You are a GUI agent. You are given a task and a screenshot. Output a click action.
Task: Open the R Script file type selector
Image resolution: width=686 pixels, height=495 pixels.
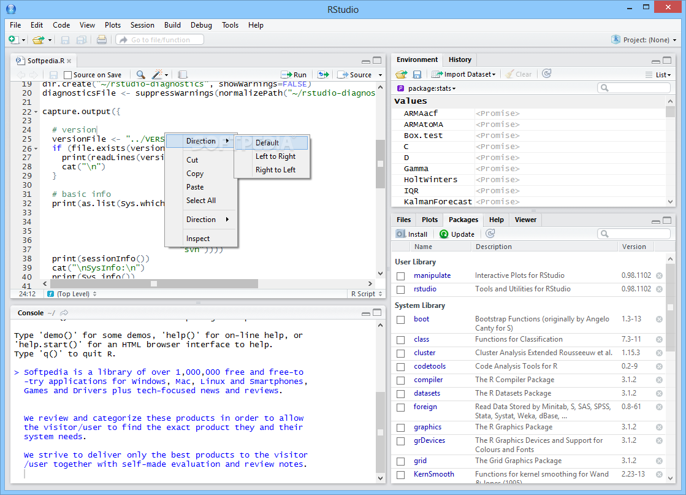367,294
